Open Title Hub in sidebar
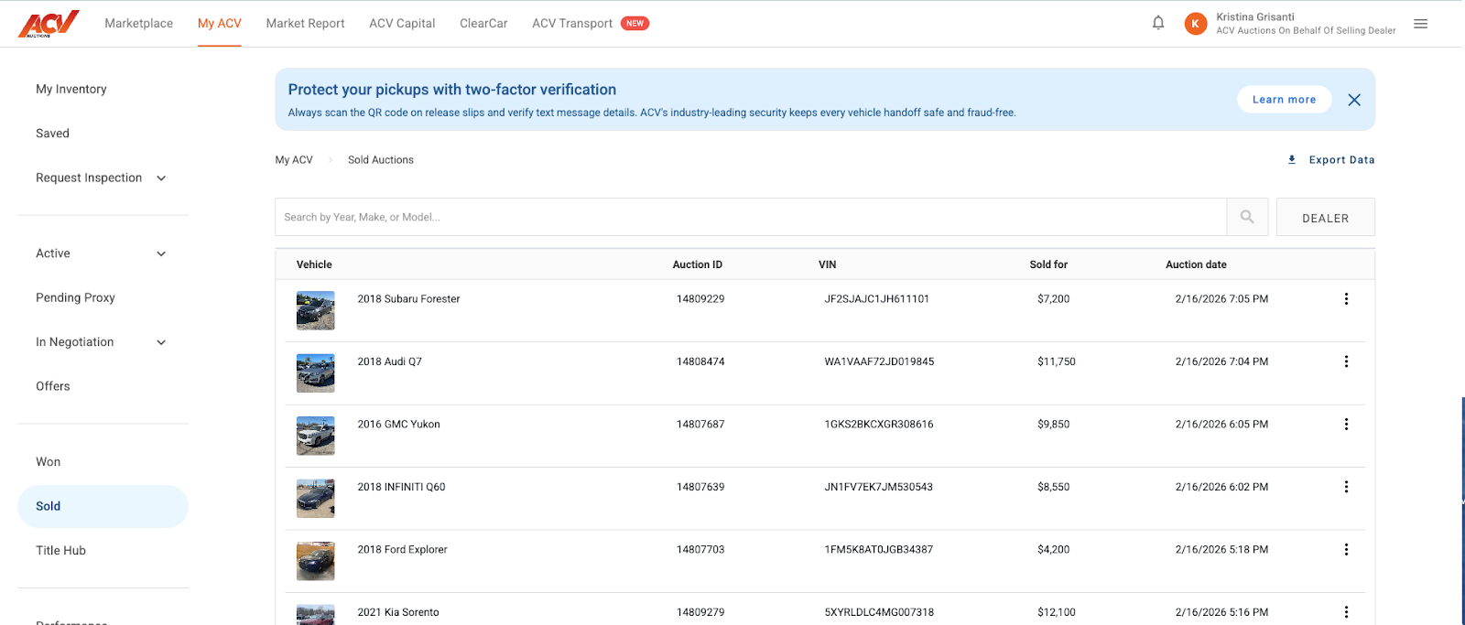Viewport: 1465px width, 625px height. click(x=61, y=551)
